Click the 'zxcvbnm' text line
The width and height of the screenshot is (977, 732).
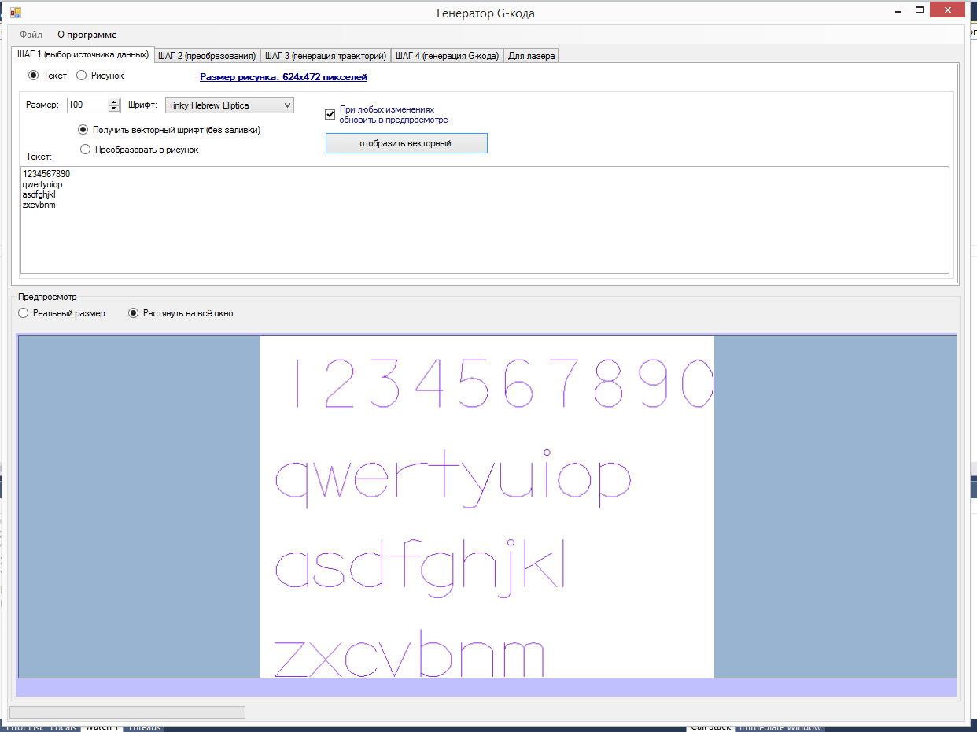(x=39, y=205)
